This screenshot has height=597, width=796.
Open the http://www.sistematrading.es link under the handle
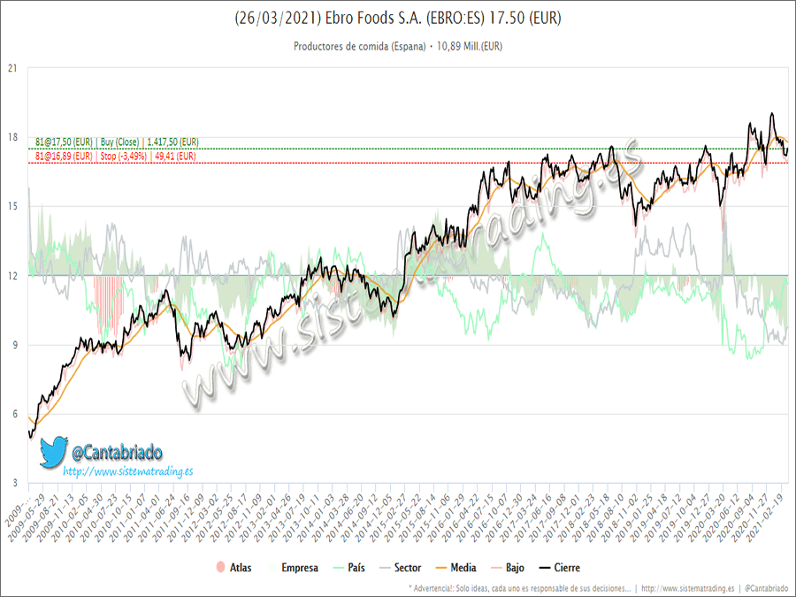point(128,471)
